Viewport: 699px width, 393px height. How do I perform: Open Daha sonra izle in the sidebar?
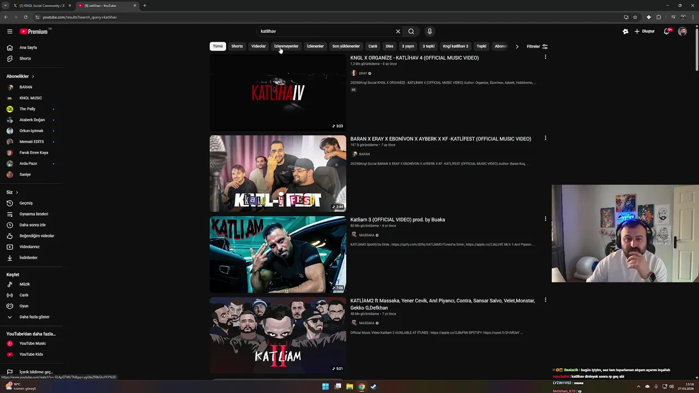tap(32, 225)
